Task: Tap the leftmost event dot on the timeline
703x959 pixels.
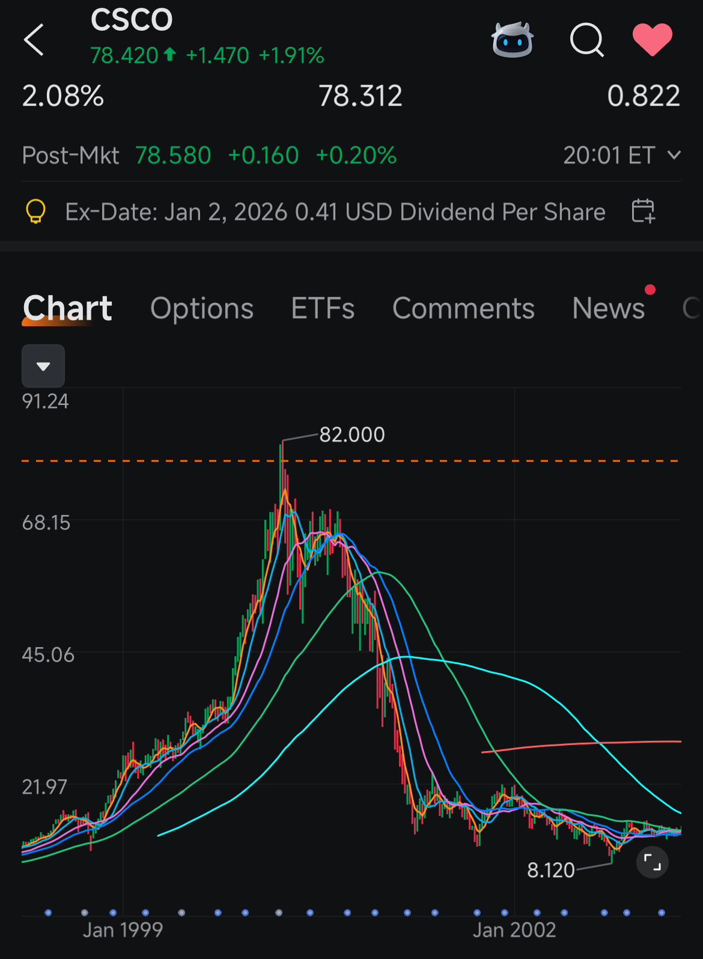Action: 48,913
